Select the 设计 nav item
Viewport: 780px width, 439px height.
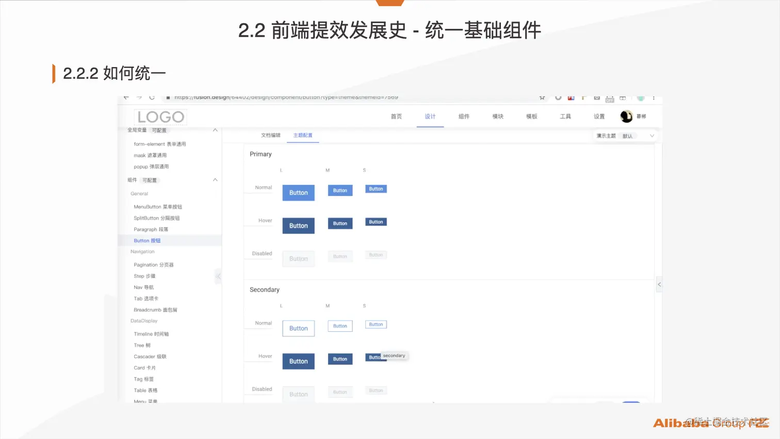pyautogui.click(x=430, y=117)
